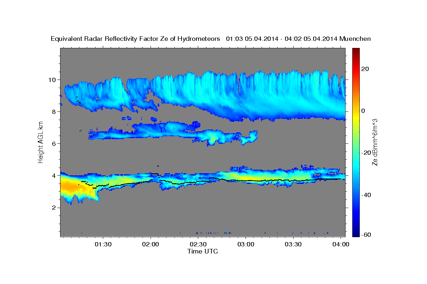Click the 'Height AGL km' axis label

tap(41, 142)
